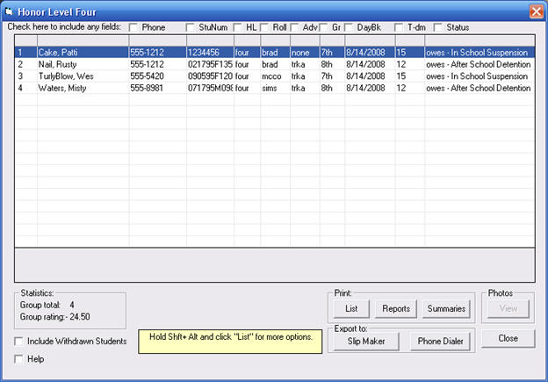Toggle the T-dm field checkbox
The width and height of the screenshot is (548, 382).
(399, 27)
